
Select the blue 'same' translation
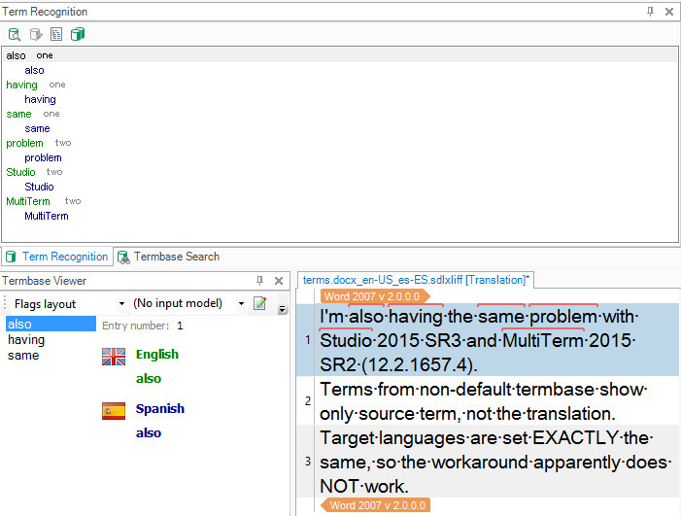coord(37,128)
